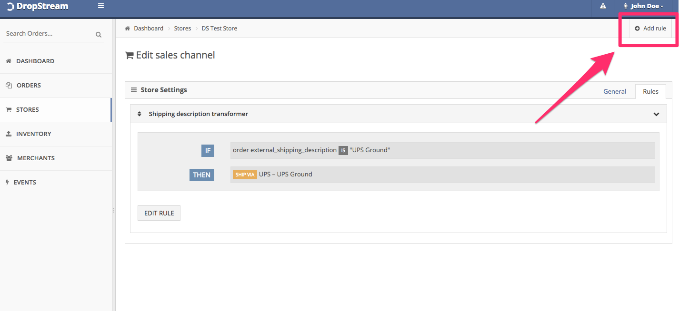The image size is (679, 311).
Task: Click the THEN action row UPS – UPS Ground
Action: point(442,175)
